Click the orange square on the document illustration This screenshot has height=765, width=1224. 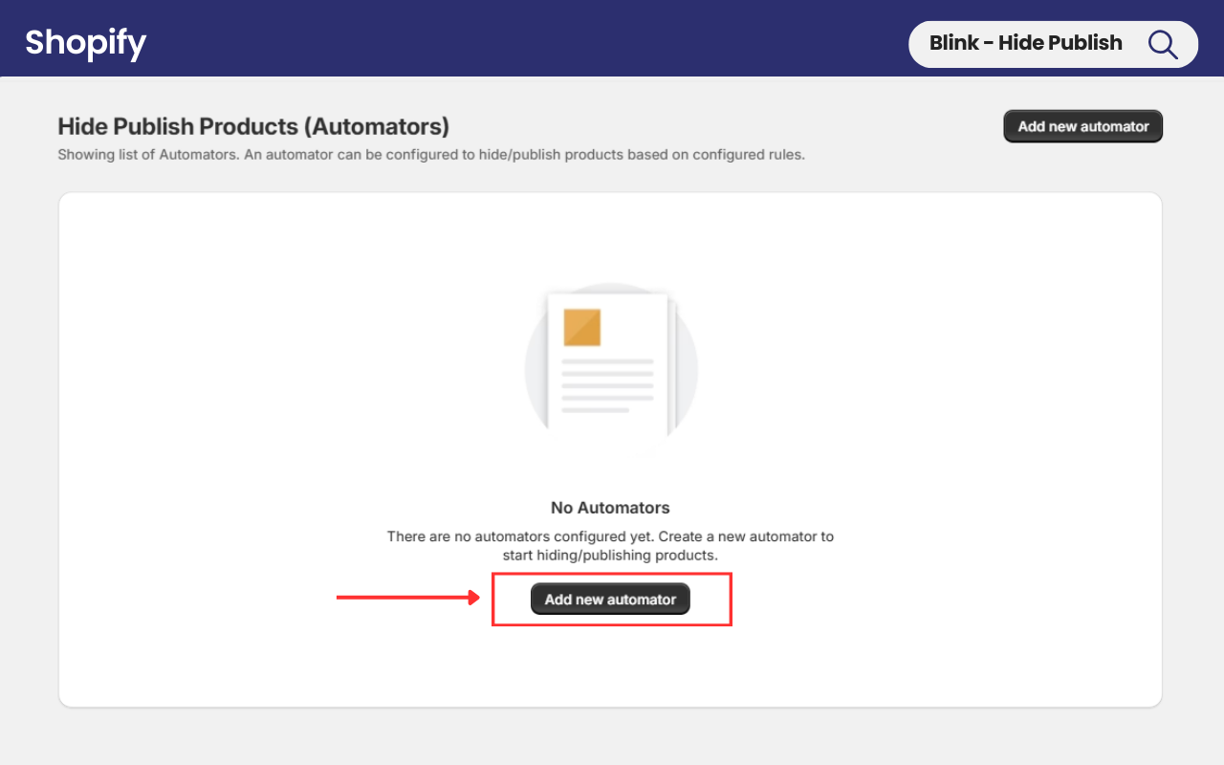(x=581, y=327)
